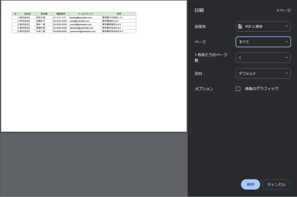Image resolution: width=297 pixels, height=197 pixels.
Task: Enable the 背景のグラフィック checkbox
Action: pos(238,89)
